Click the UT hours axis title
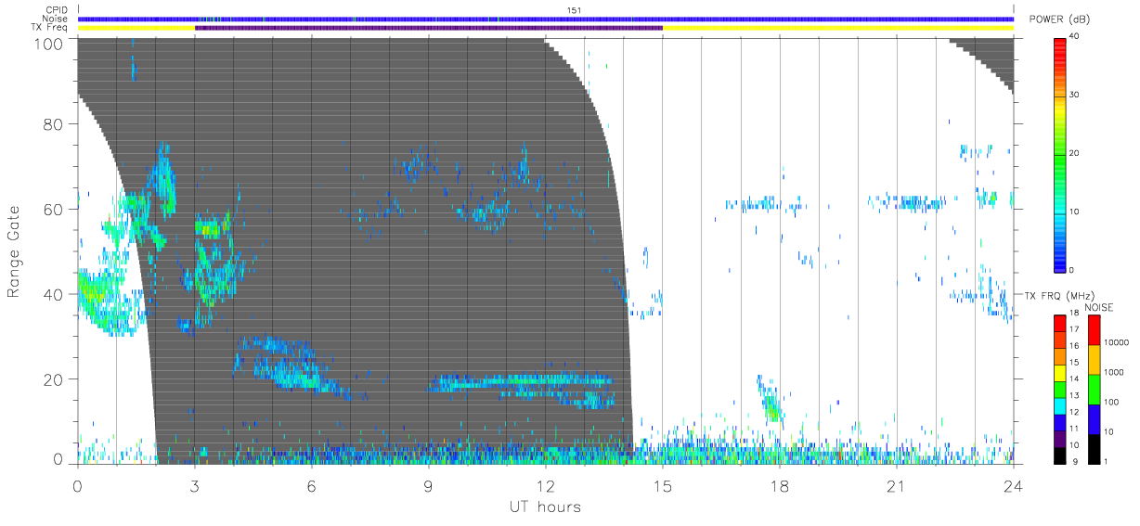This screenshot has width=1140, height=526. (x=545, y=507)
